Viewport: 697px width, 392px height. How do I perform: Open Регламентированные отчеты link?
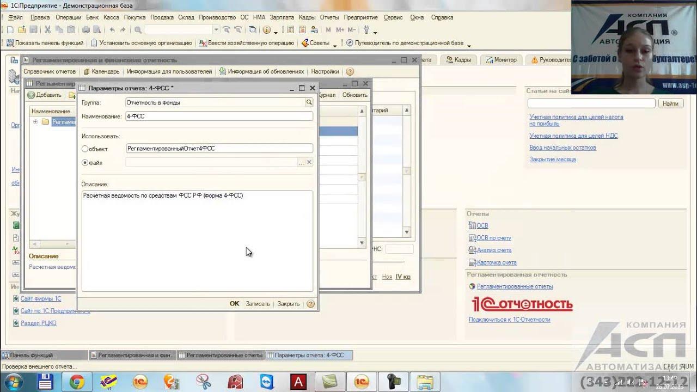point(515,286)
